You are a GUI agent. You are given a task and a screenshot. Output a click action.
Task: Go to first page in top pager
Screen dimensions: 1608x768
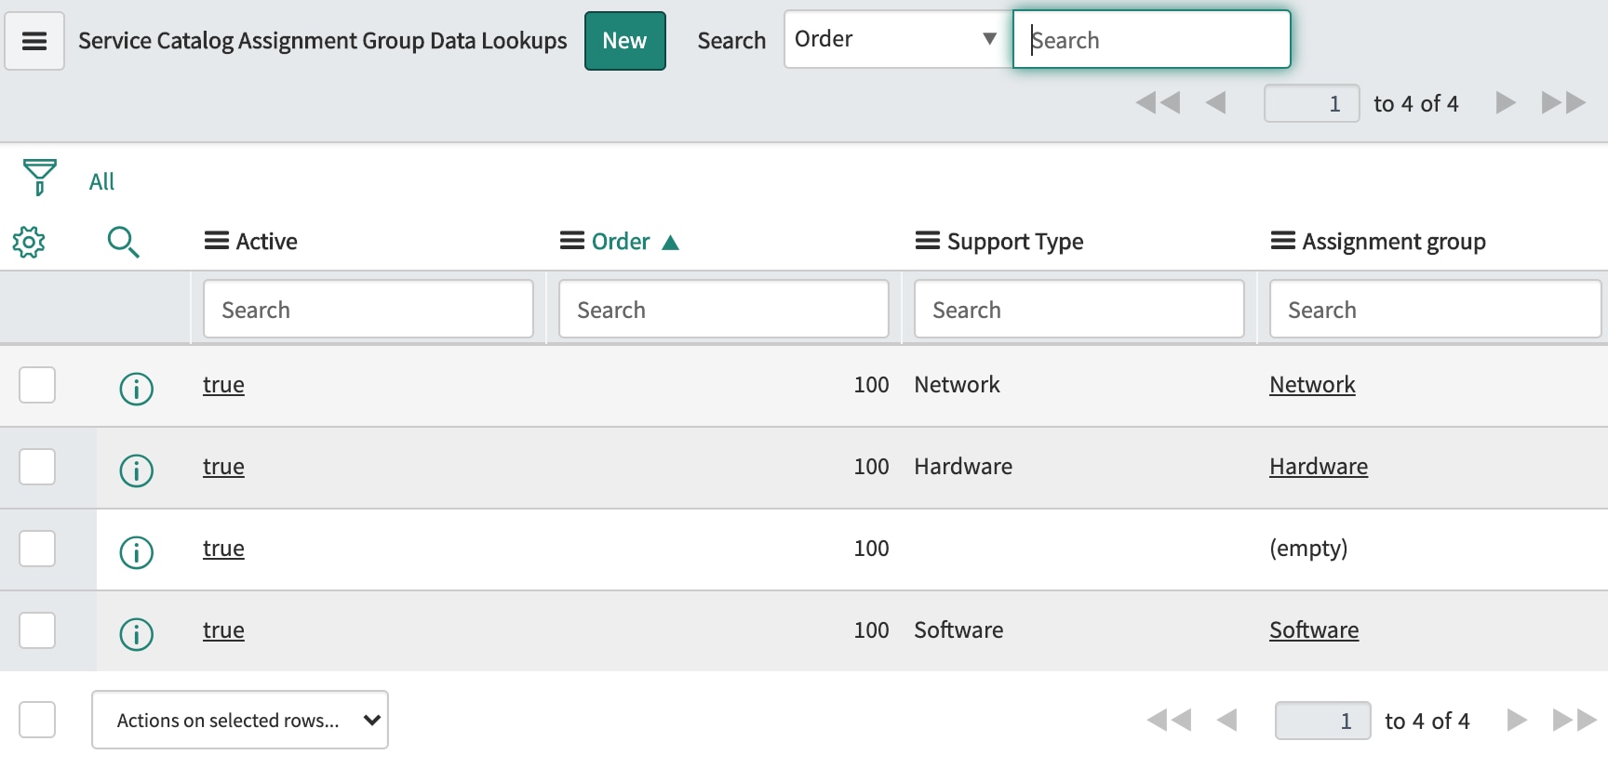tap(1158, 102)
